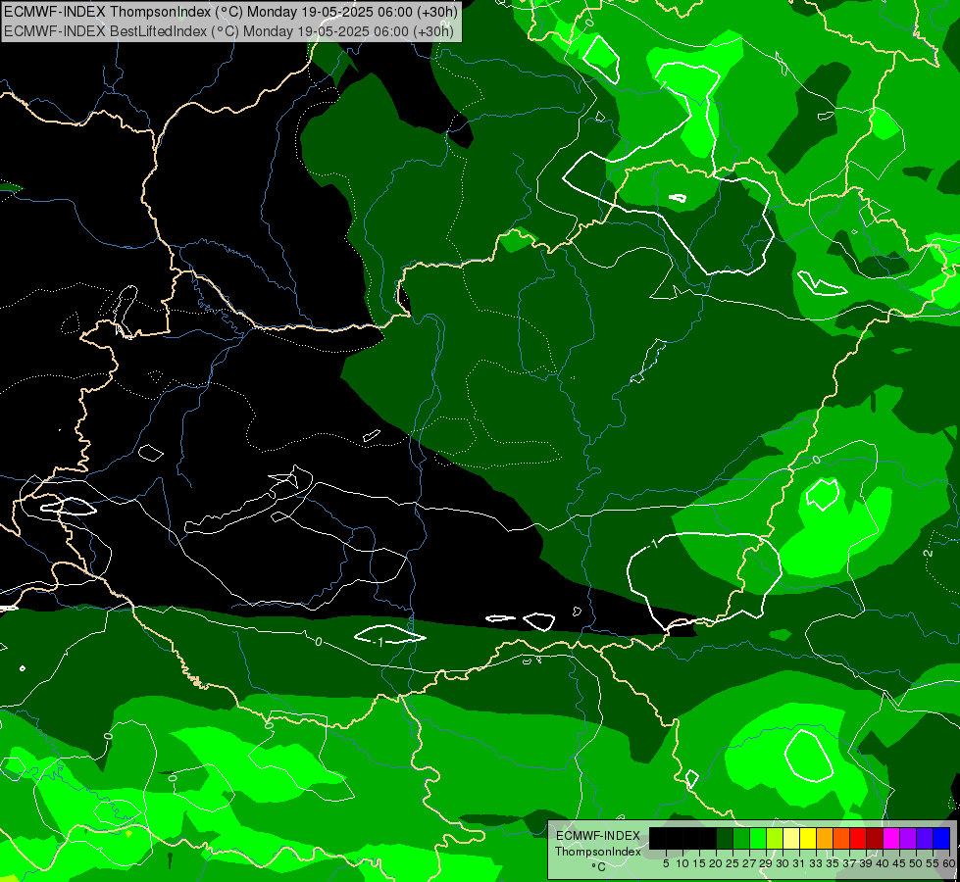This screenshot has height=882, width=960.
Task: Select the orange-red 35–37 legend swatch
Action: (841, 838)
